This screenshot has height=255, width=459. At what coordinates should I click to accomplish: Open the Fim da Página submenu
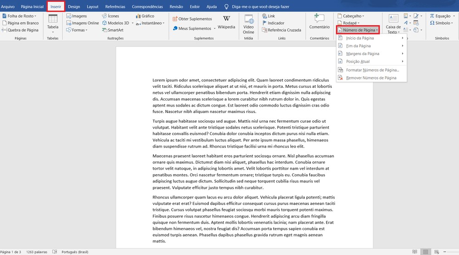click(x=371, y=46)
